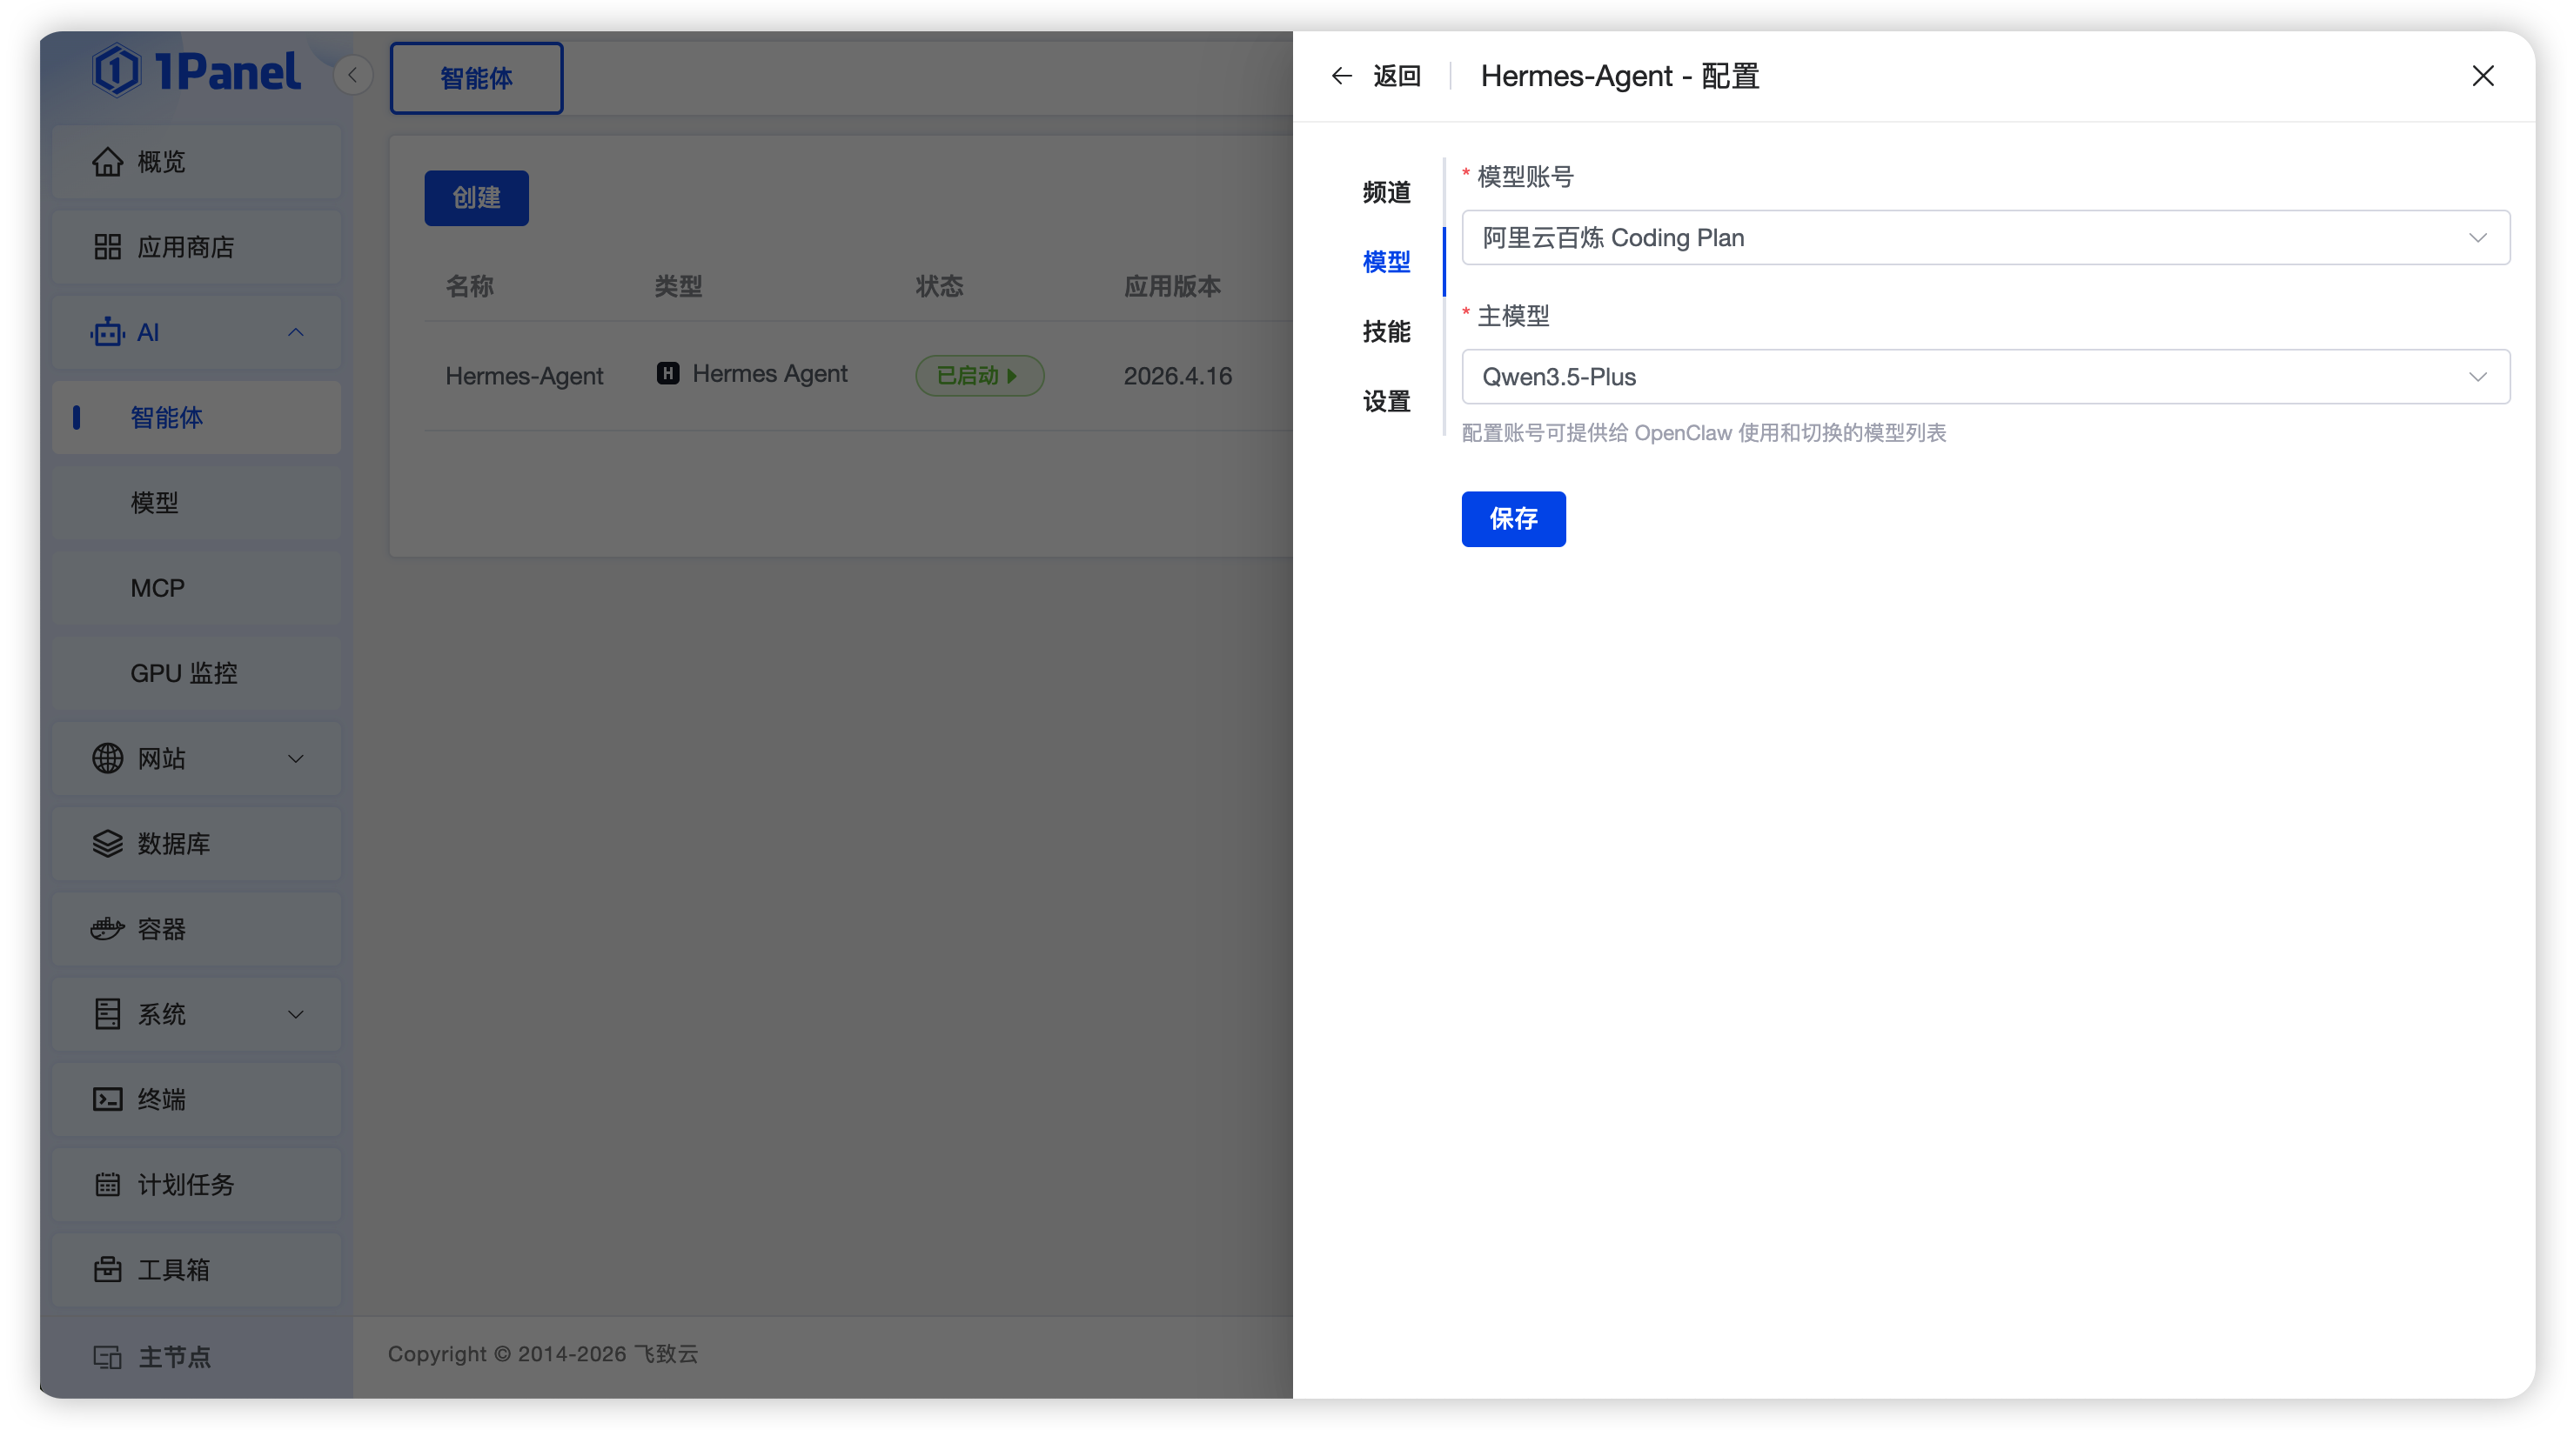The width and height of the screenshot is (2567, 1430).
Task: Collapse the AI menu section
Action: (x=296, y=332)
